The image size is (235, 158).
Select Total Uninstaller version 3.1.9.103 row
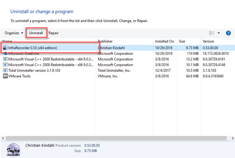click(117, 70)
